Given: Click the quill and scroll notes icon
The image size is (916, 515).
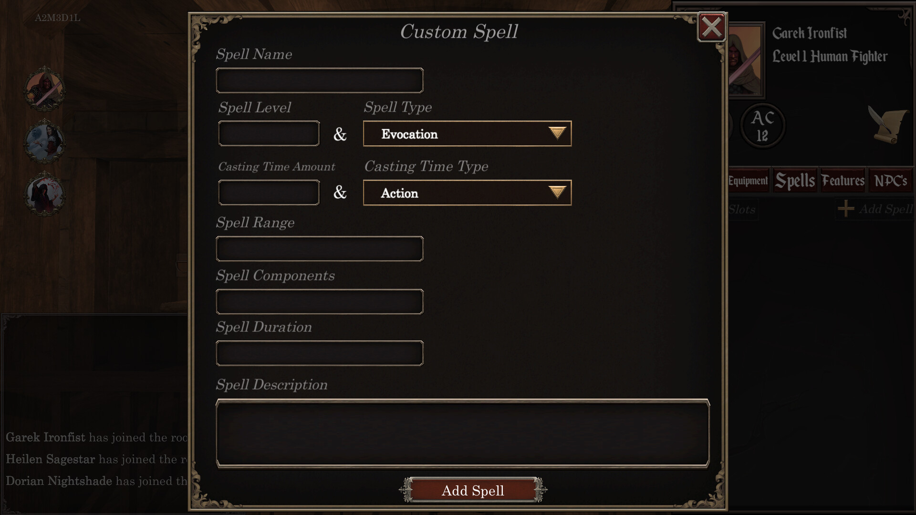Looking at the screenshot, I should point(888,125).
